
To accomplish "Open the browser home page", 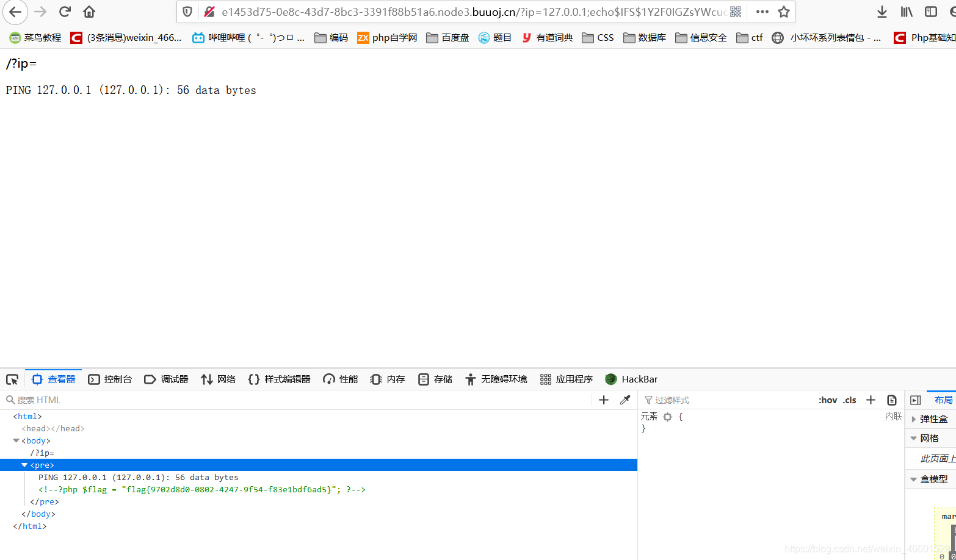I will pyautogui.click(x=89, y=12).
